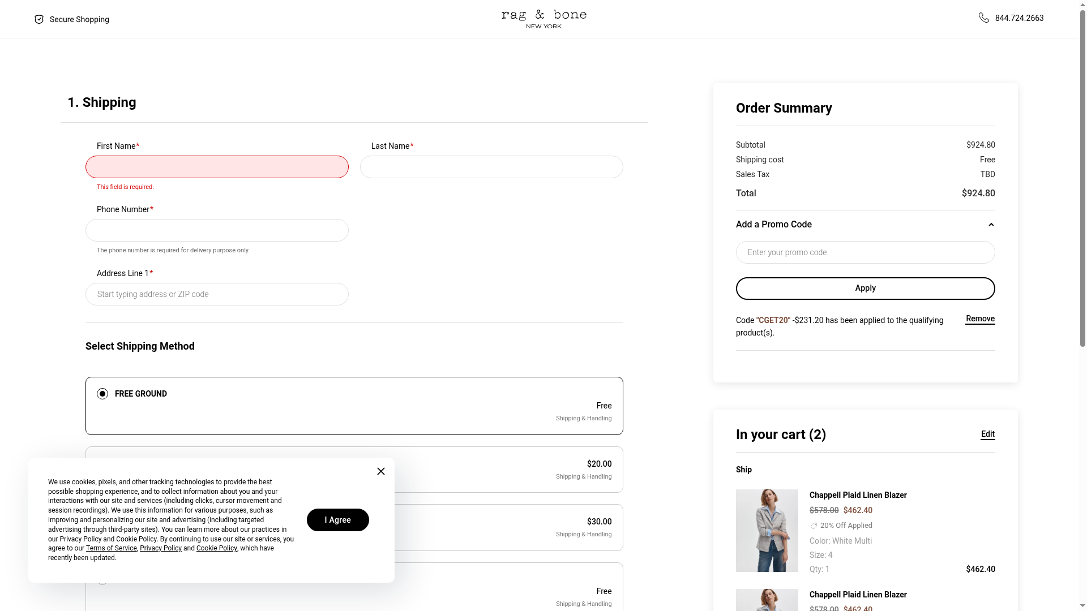Edit the cart contents
1087x611 pixels.
[x=987, y=434]
